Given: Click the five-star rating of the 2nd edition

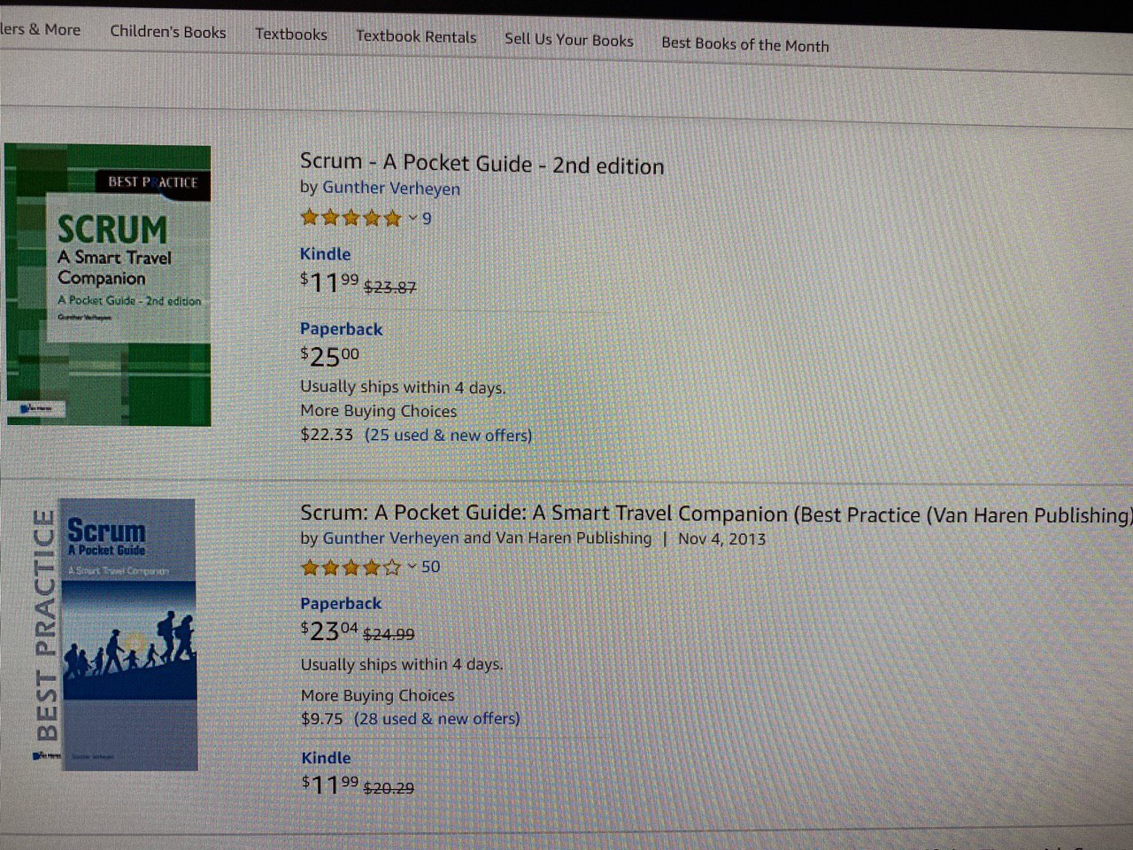Looking at the screenshot, I should coord(351,218).
